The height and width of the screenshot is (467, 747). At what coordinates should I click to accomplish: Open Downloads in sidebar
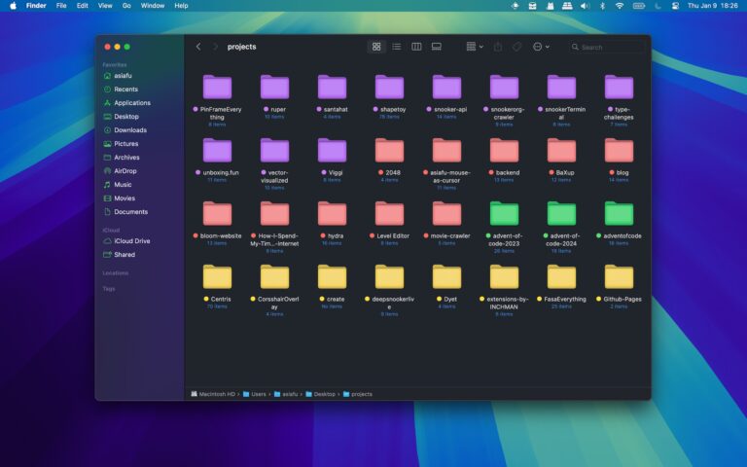click(x=130, y=130)
